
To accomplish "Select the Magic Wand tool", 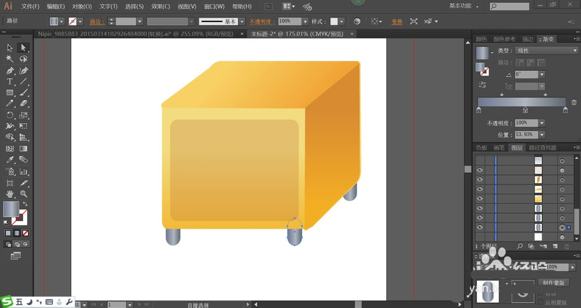I will coord(10,59).
